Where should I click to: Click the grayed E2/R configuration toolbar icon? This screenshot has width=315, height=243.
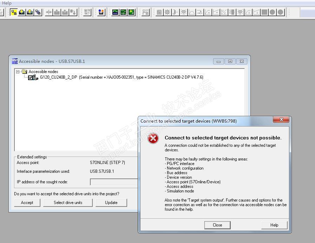(x=145, y=12)
